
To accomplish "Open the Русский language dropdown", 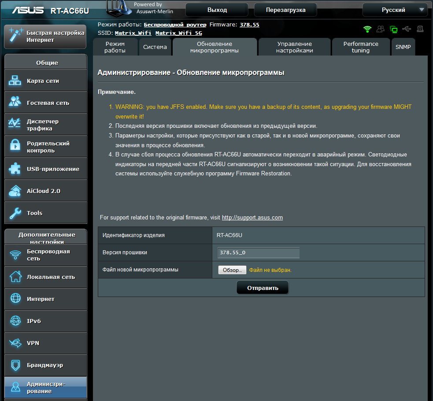I will click(395, 10).
